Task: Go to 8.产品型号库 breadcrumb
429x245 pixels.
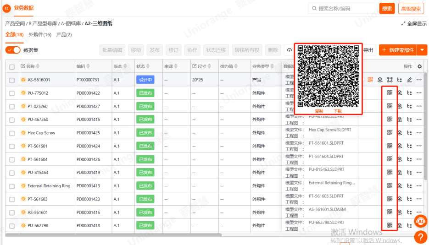Action: point(43,23)
